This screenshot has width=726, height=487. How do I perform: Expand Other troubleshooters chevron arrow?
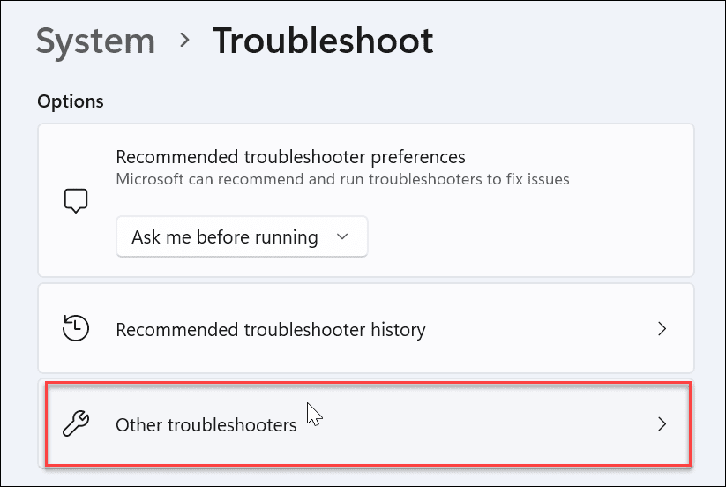click(662, 424)
